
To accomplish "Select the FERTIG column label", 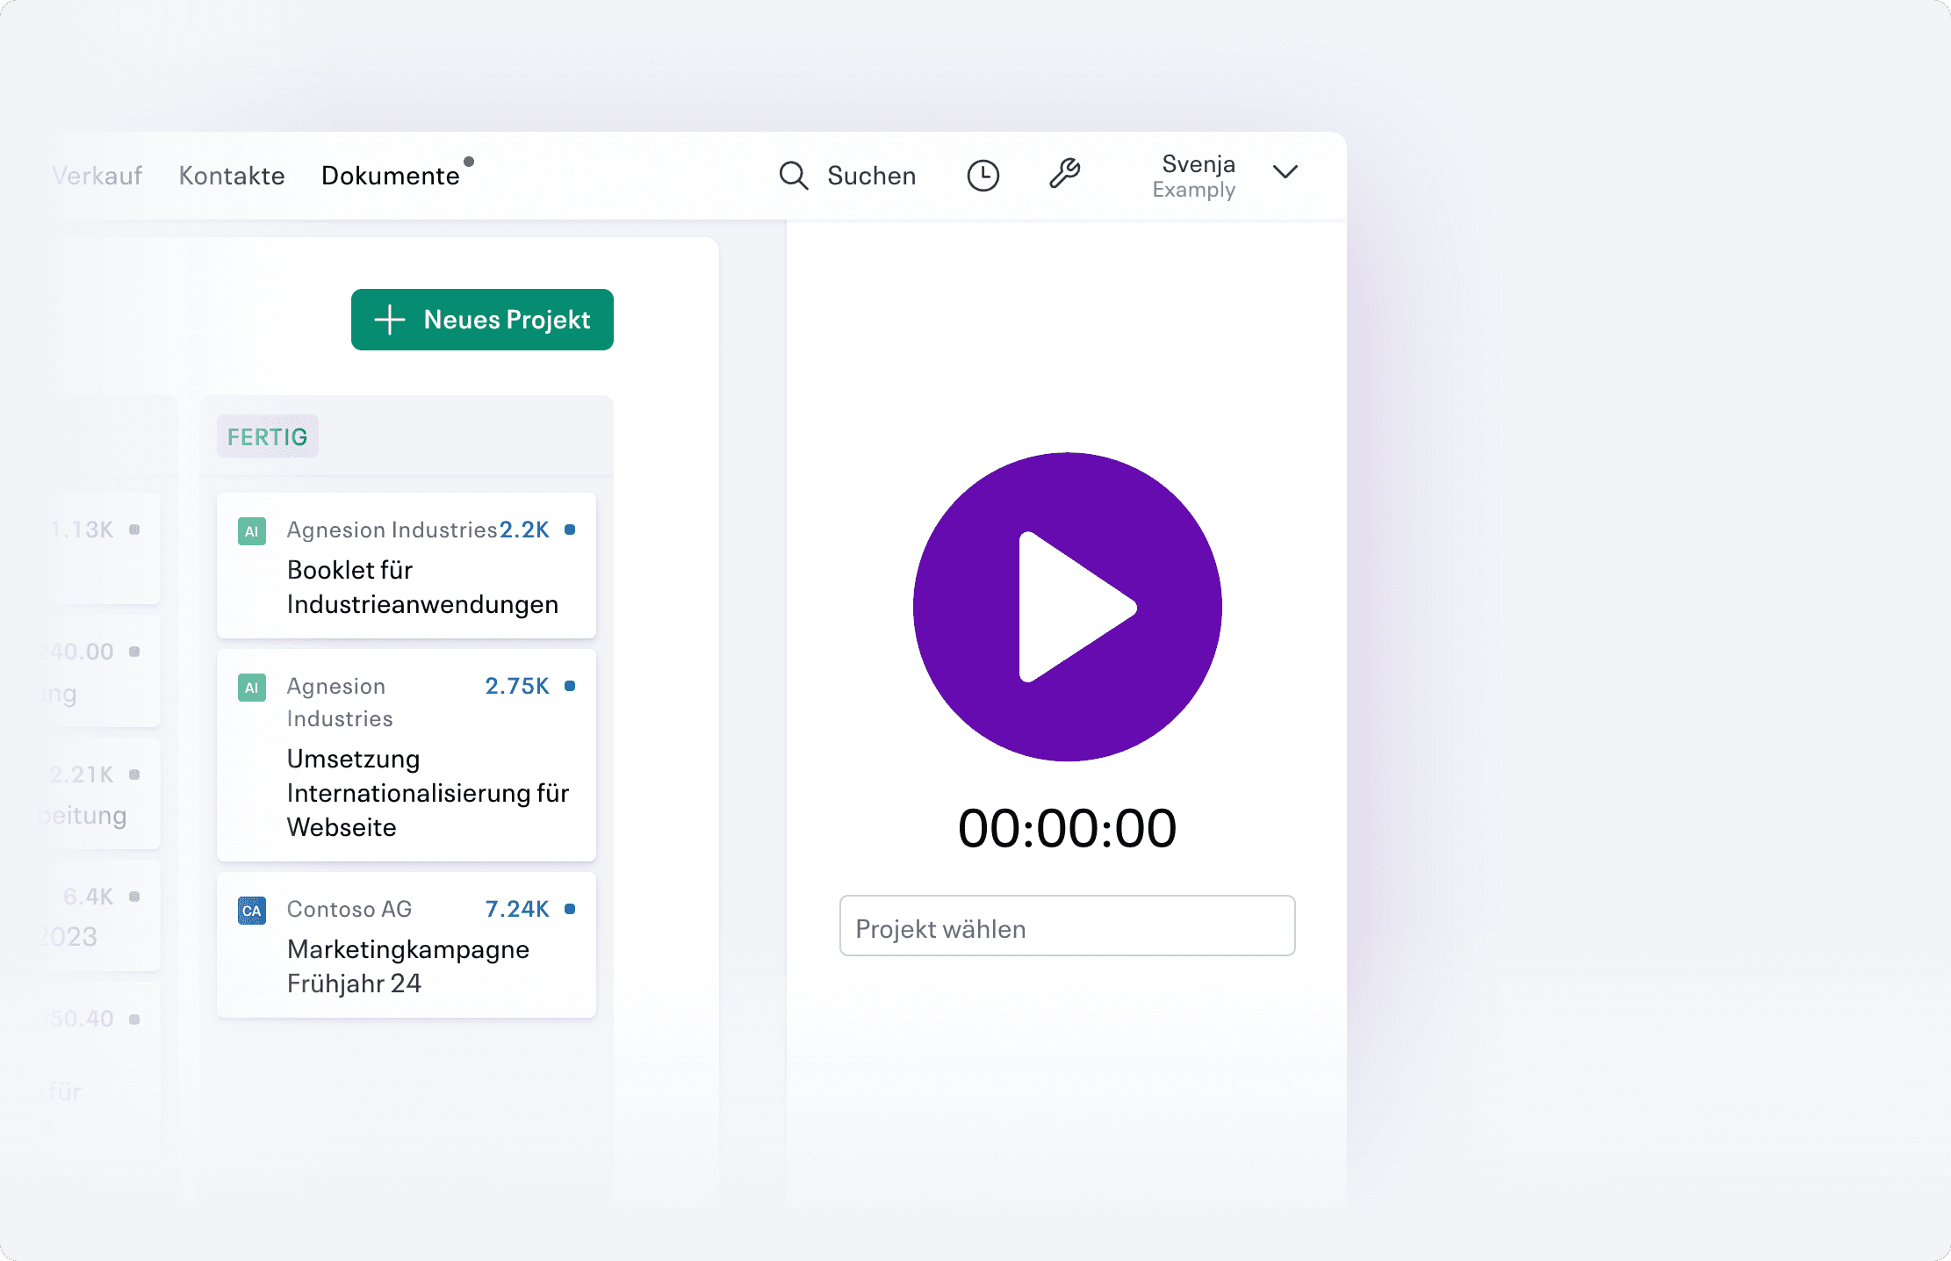I will [267, 436].
